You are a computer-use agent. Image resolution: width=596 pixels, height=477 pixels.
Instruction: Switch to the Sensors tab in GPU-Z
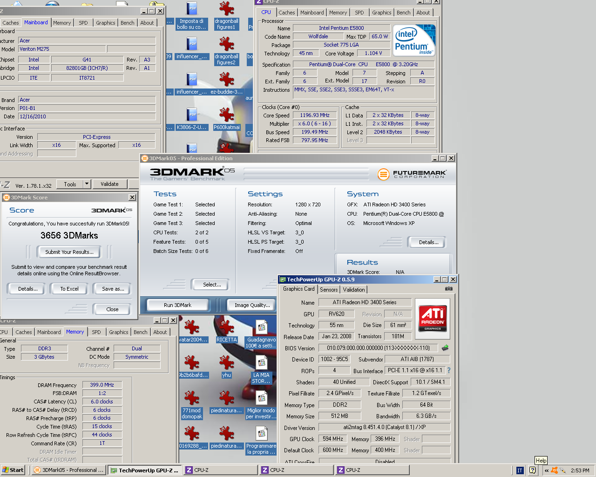329,290
